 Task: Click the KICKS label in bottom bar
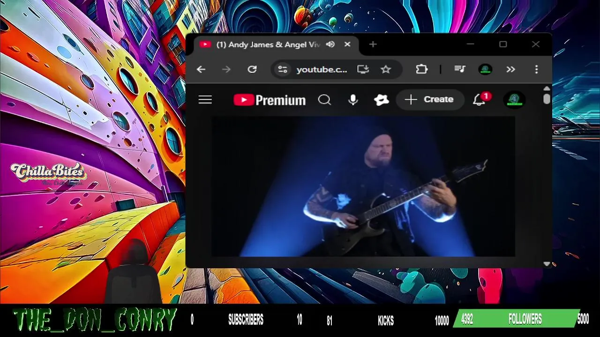coord(386,321)
